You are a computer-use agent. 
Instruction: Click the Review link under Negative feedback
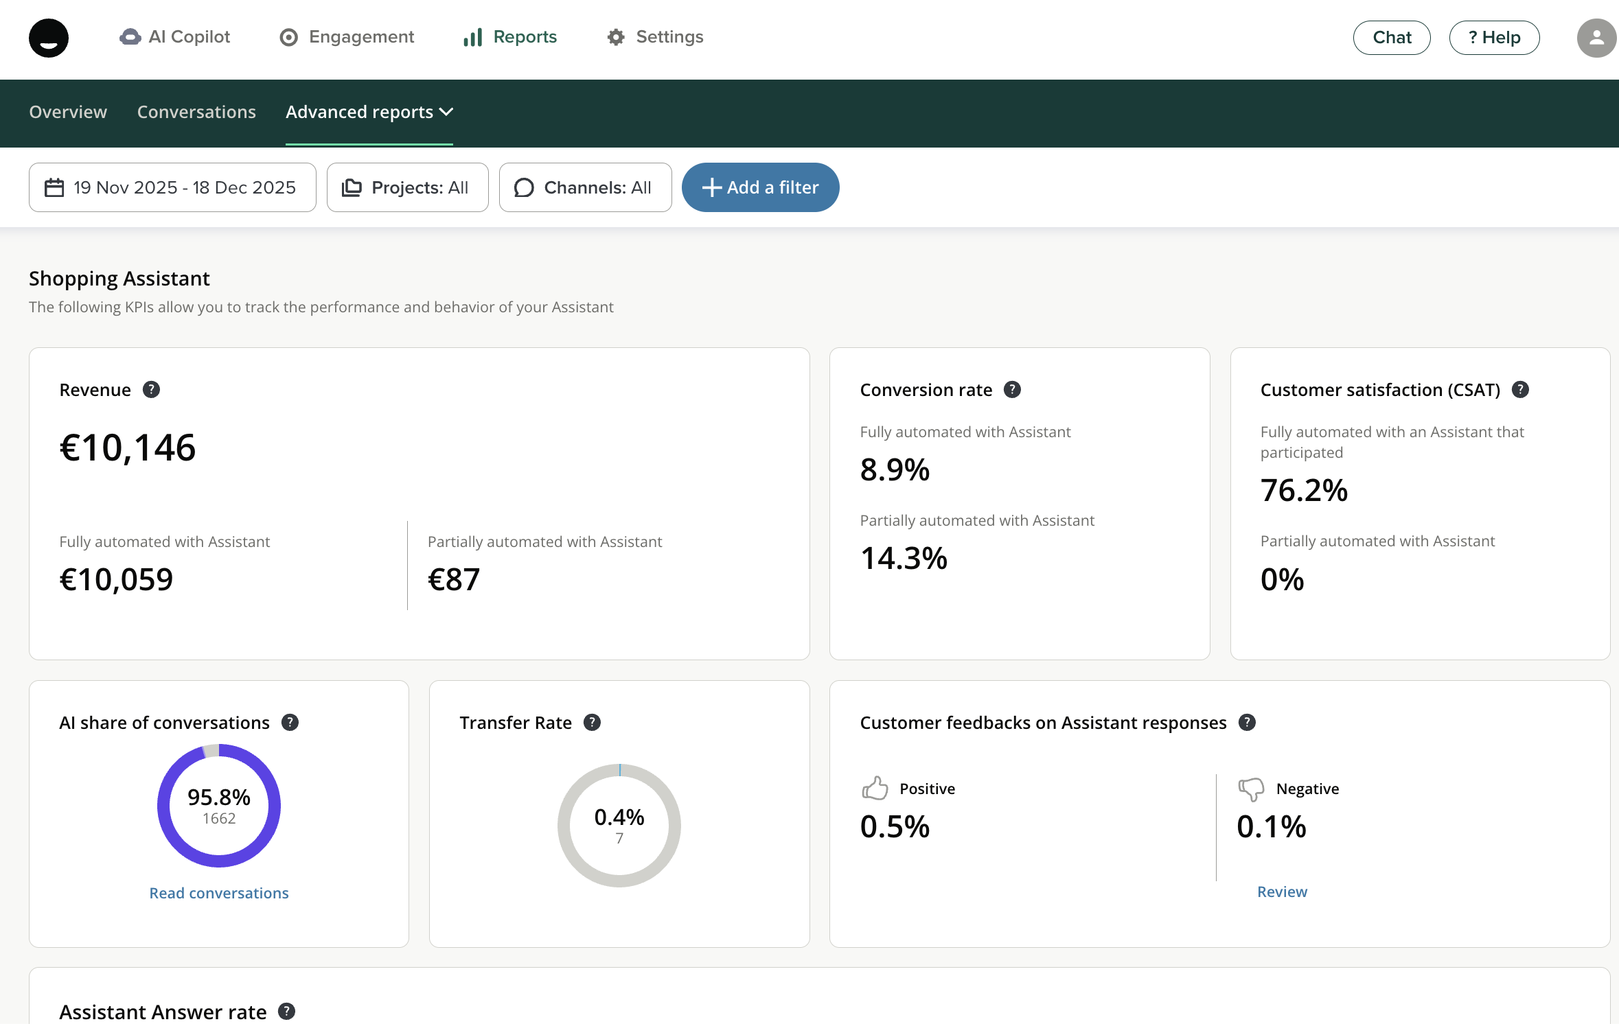pyautogui.click(x=1282, y=892)
